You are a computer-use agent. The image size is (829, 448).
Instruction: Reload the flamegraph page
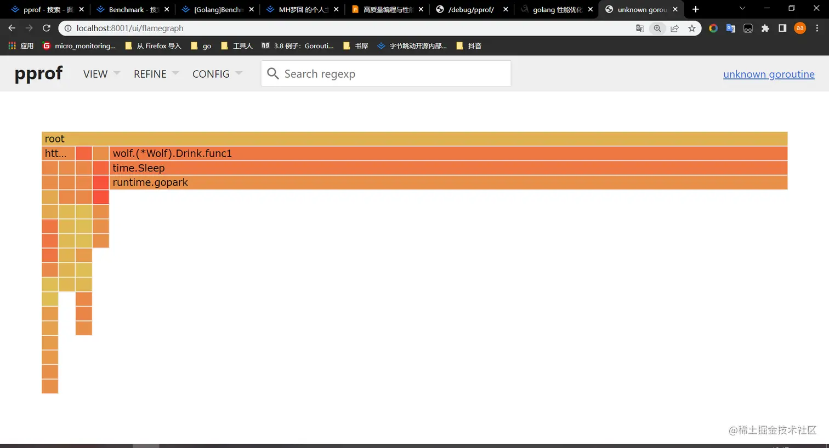pos(47,28)
